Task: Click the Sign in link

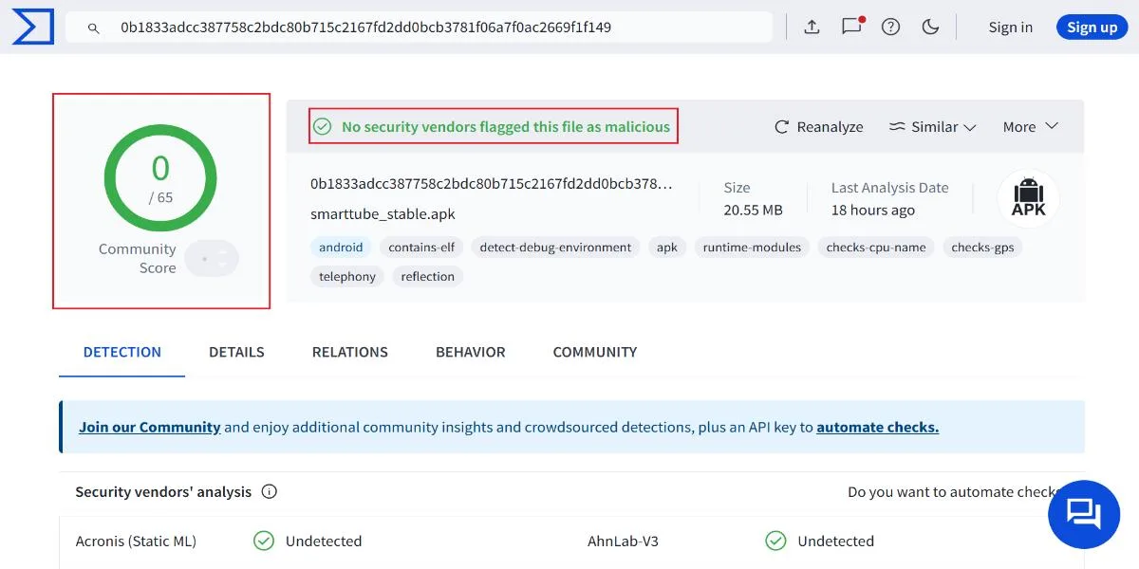Action: [1010, 28]
